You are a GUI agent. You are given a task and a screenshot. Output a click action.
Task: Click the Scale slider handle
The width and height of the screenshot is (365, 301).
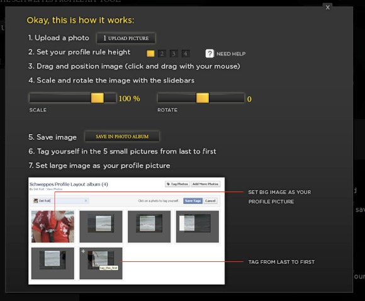(x=98, y=98)
